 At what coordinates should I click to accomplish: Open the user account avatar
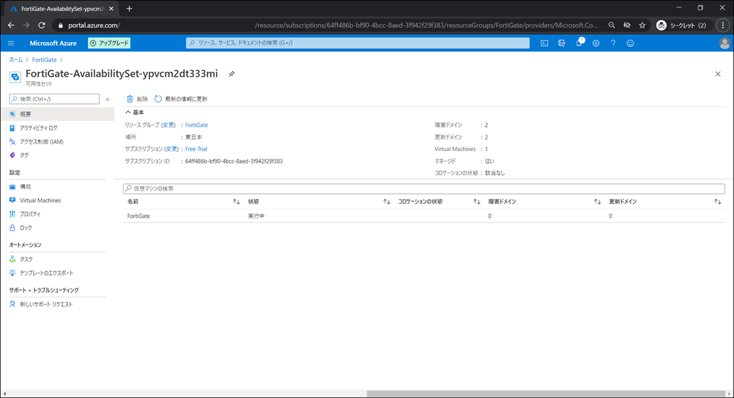725,43
